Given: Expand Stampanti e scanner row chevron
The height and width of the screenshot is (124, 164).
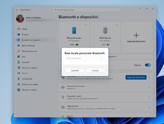Looking at the screenshot, I should 149,87.
